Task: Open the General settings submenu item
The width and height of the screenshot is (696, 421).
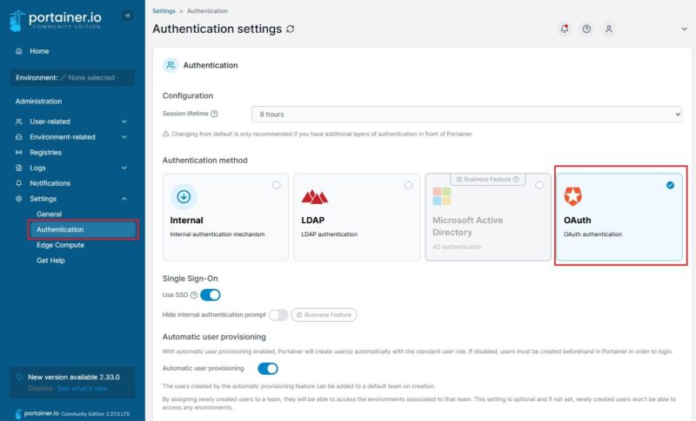Action: (x=50, y=214)
